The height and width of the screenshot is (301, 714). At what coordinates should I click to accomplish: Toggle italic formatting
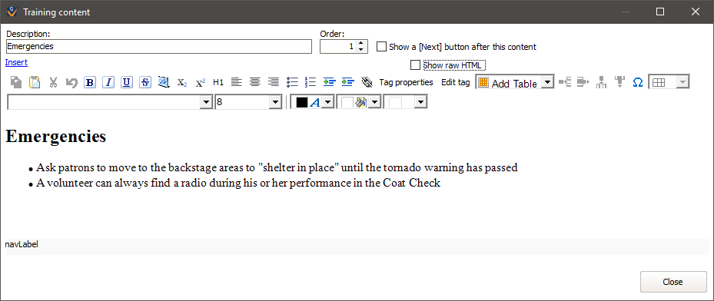[x=108, y=82]
